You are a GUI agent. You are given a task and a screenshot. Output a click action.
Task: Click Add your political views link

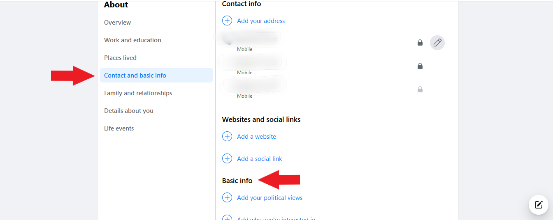tap(270, 198)
